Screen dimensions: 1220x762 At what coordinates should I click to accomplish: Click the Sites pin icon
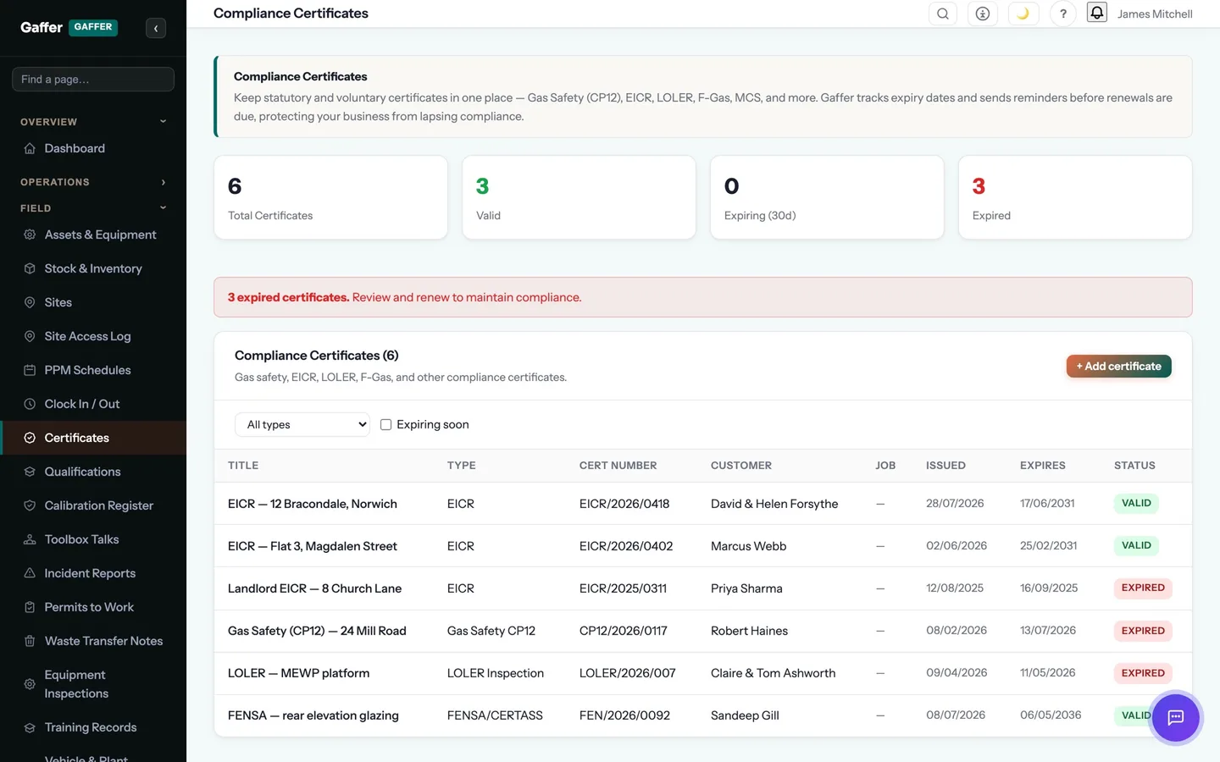coord(30,302)
